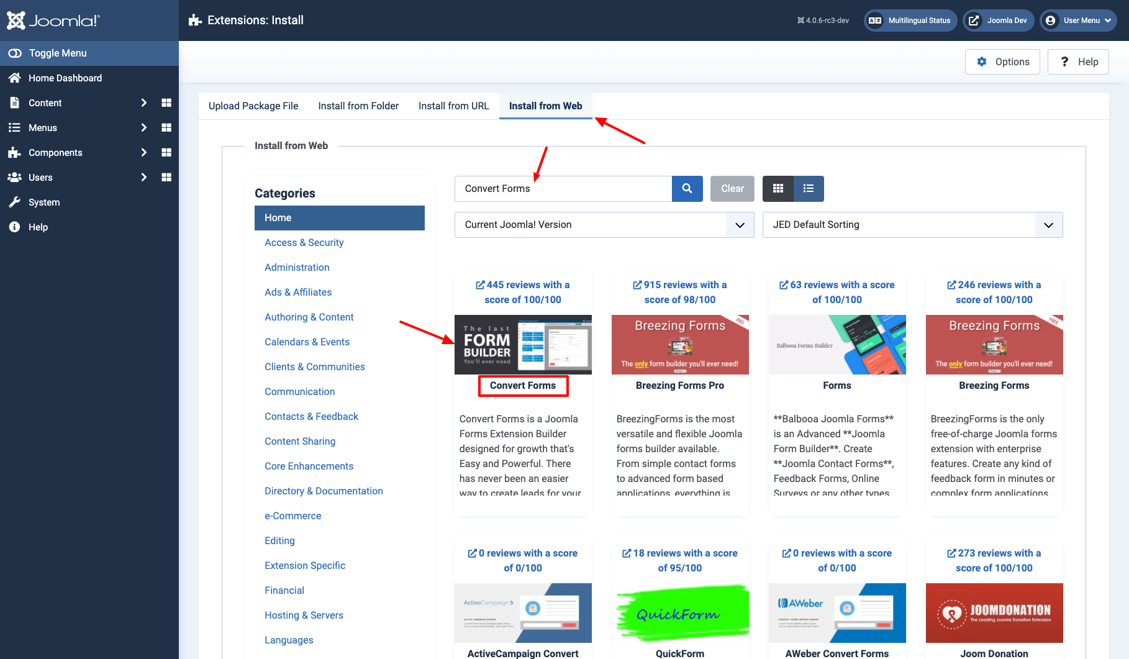Expand the Users submenu arrow
Screen dimensions: 1129x659
[144, 178]
